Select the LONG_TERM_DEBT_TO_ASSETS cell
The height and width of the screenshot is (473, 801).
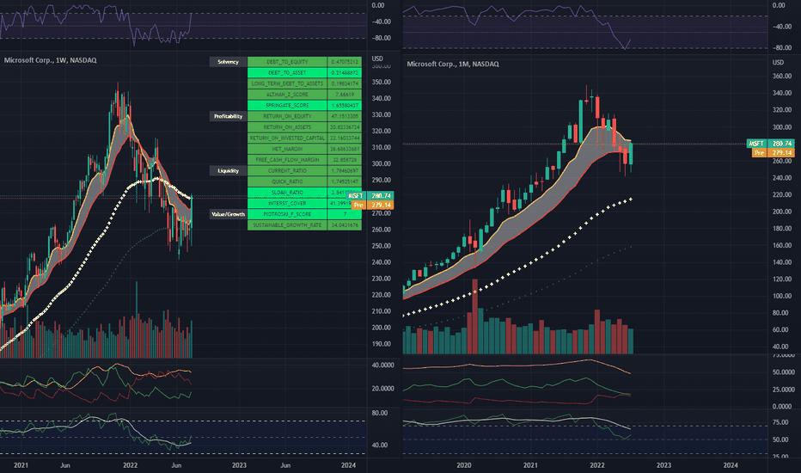pyautogui.click(x=287, y=83)
